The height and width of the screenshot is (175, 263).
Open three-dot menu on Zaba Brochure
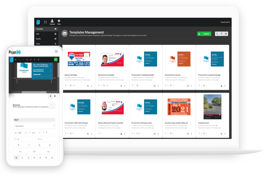[225, 134]
